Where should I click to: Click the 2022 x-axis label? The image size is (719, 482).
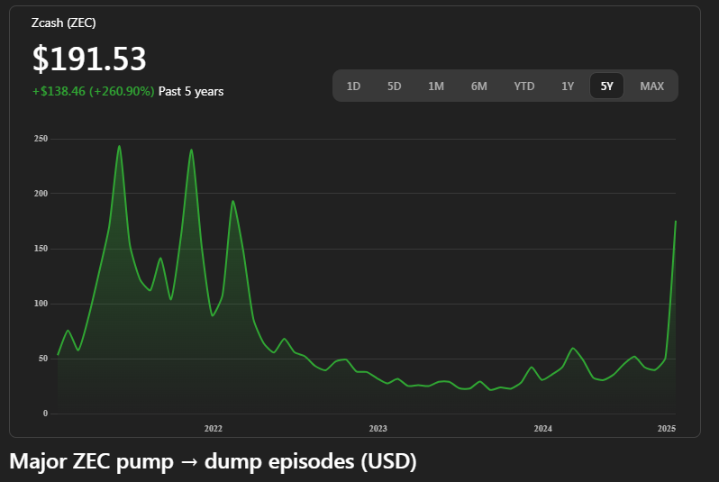pos(214,428)
